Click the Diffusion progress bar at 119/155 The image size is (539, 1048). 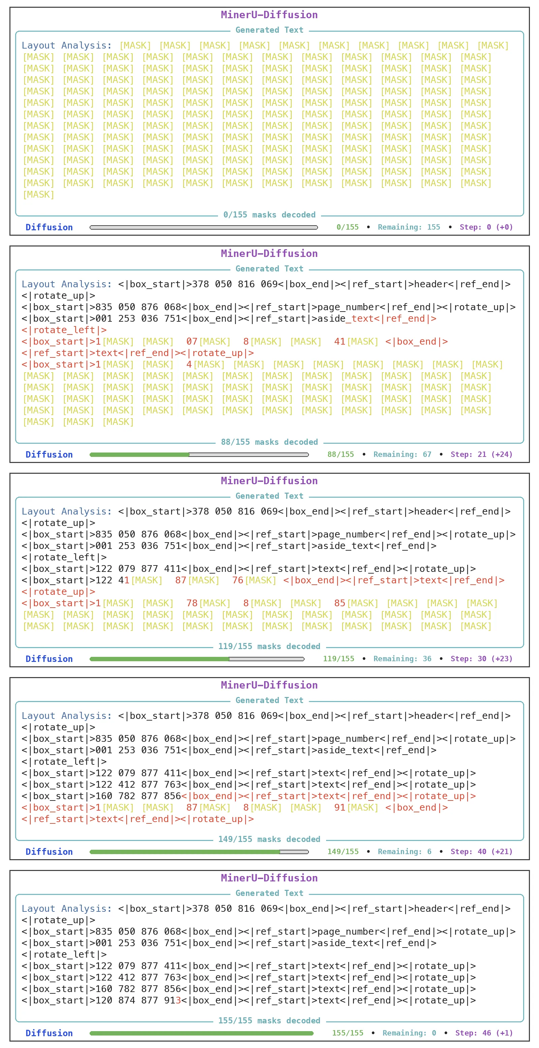click(x=197, y=659)
